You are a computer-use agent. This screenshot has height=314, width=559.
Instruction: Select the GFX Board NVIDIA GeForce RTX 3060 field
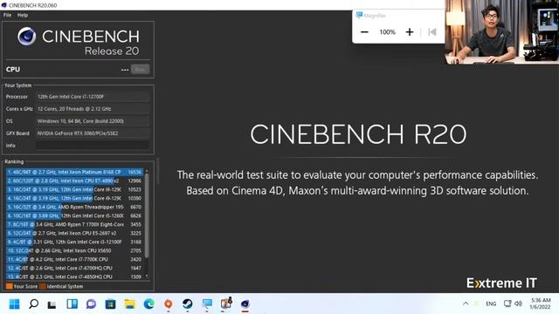tap(93, 133)
